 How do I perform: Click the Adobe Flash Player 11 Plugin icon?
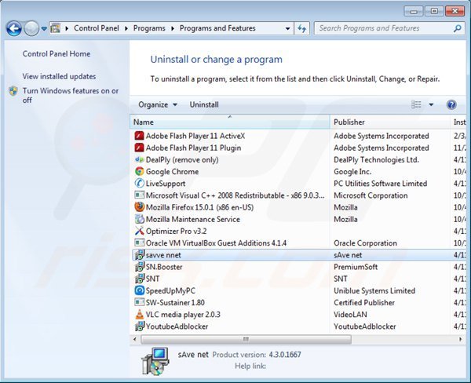tap(139, 148)
